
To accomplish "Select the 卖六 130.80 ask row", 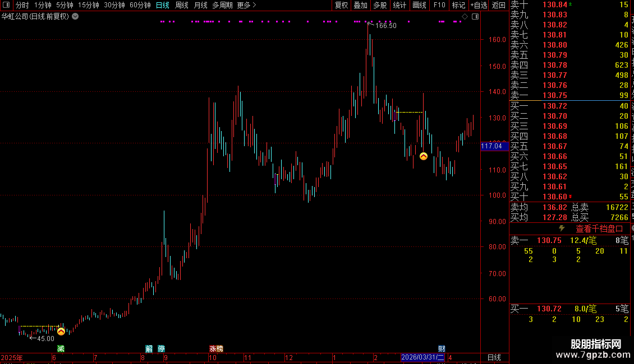I will tap(569, 45).
